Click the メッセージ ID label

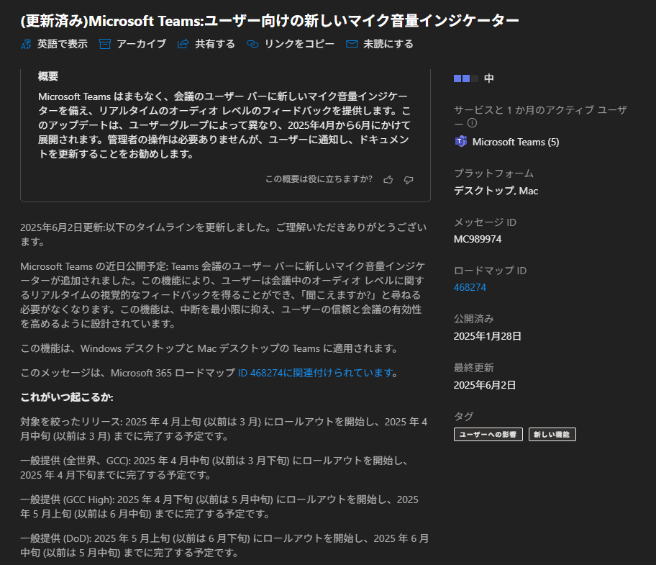click(x=486, y=222)
